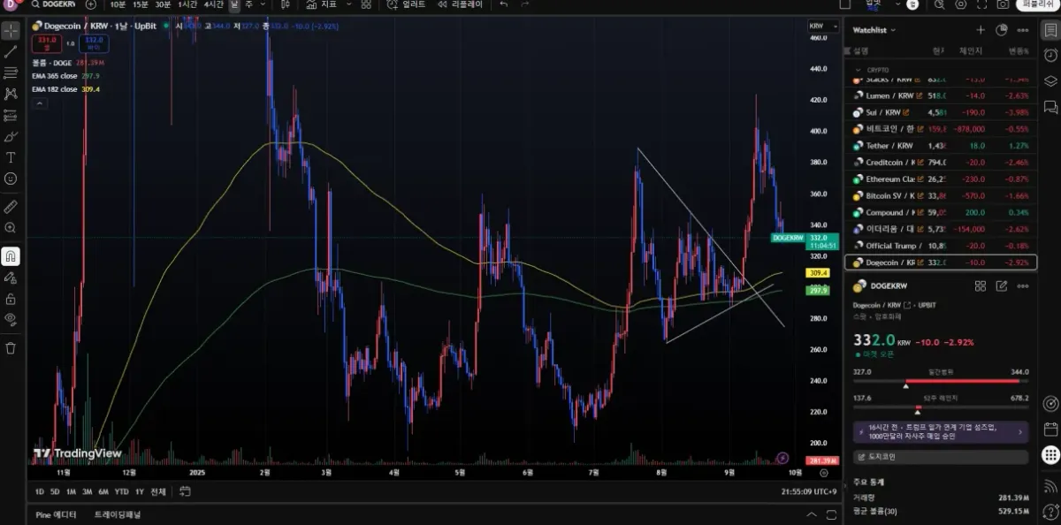
Task: Hide all drawings with eye icon
Action: tap(11, 319)
